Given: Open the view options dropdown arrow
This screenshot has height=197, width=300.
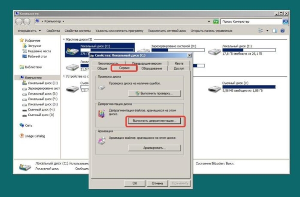Looking at the screenshot, I should tap(267, 31).
